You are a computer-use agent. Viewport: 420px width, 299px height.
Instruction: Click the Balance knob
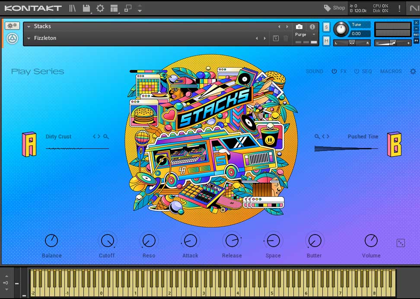click(51, 241)
